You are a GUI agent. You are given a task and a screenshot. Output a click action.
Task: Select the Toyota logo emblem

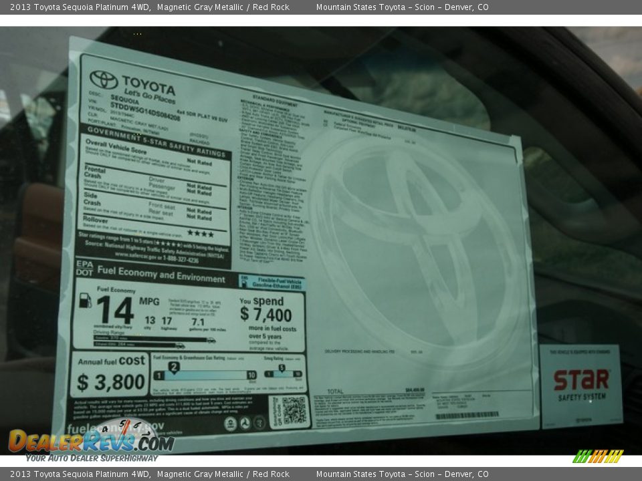(104, 79)
